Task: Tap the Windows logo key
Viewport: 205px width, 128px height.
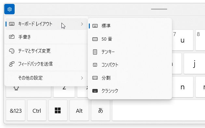Action: 58,110
